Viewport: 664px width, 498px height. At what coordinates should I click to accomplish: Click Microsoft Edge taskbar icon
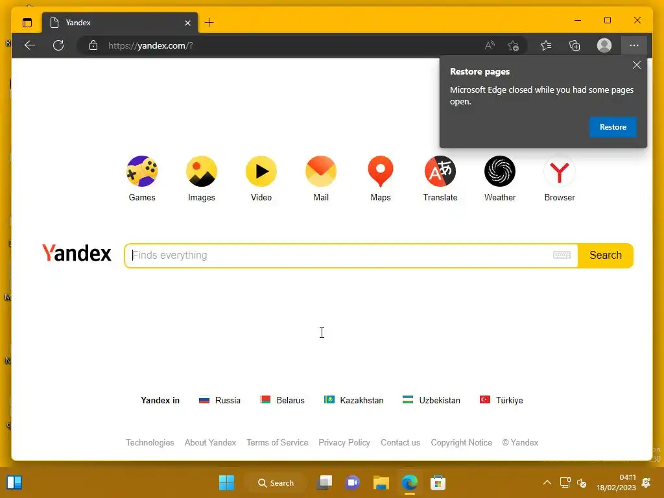coord(410,482)
